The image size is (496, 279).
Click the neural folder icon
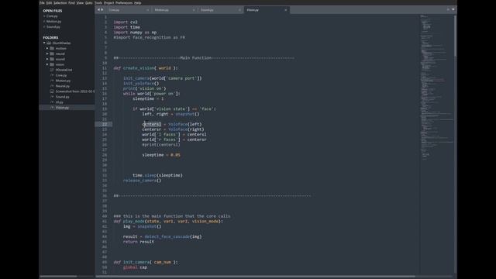coord(52,53)
